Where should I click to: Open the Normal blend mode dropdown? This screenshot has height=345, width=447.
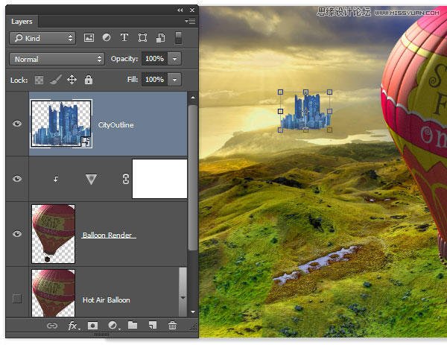(57, 59)
